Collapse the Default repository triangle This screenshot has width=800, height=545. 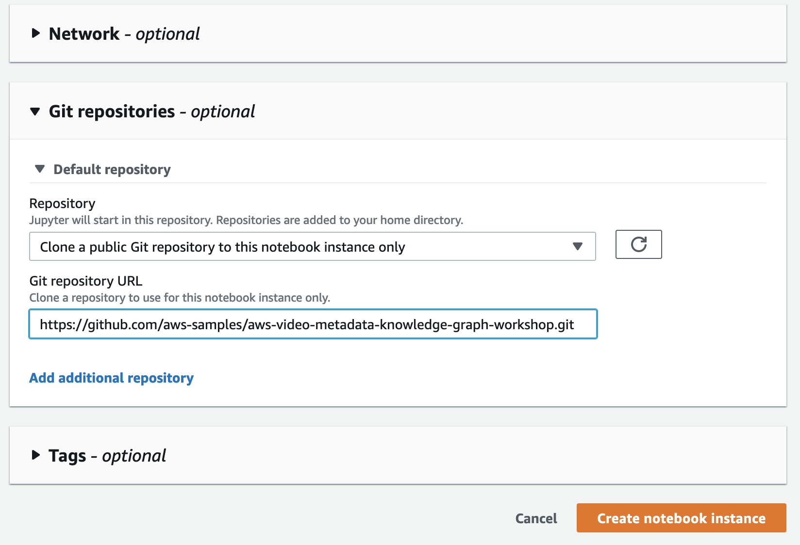[x=40, y=169]
